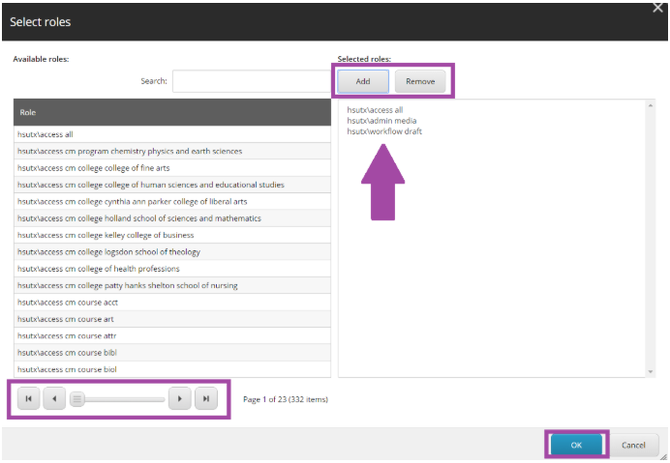Grab the dialog resize grip corner
670x463 pixels.
tap(663, 456)
